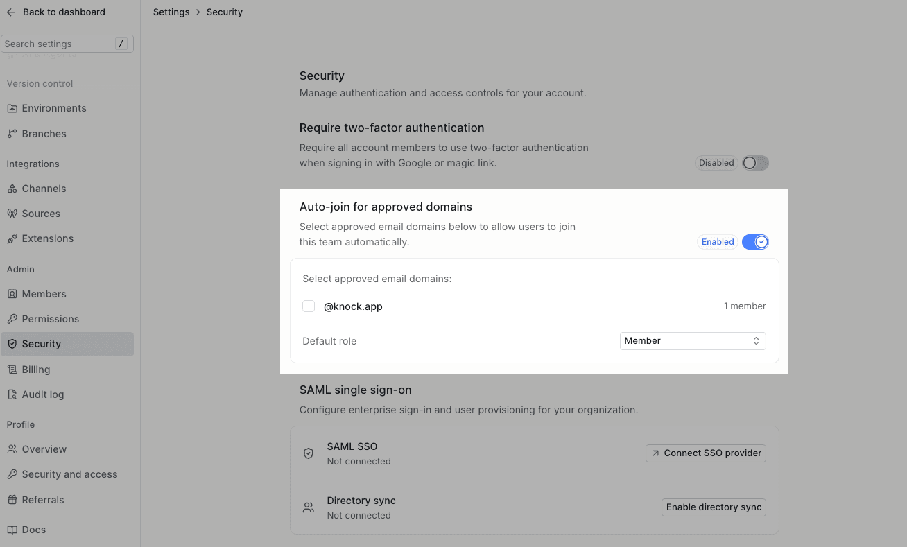907x547 pixels.
Task: Click the Security shield icon in sidebar
Action: tap(12, 344)
